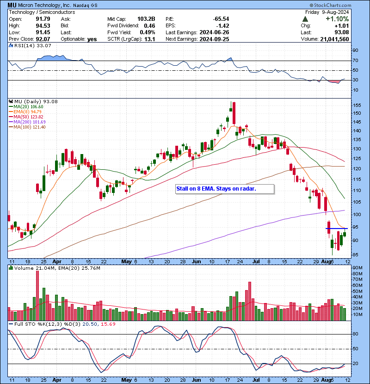Click the Volume 21.04M, EMA(20) 25.76M label
The height and width of the screenshot is (384, 370).
57,268
